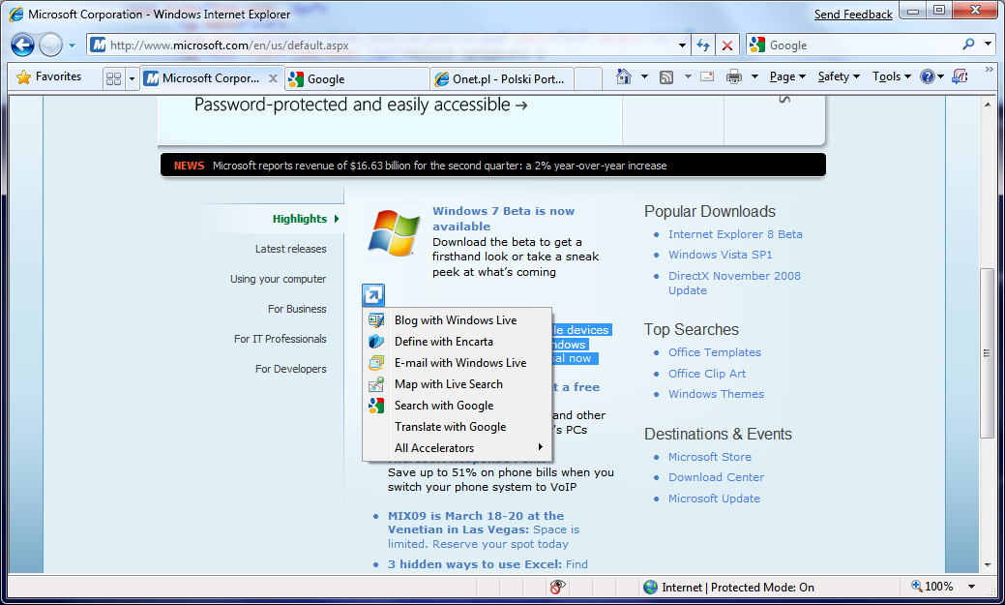Viewport: 1005px width, 605px height.
Task: Open Windows 7 Beta is now available link
Action: click(x=503, y=219)
